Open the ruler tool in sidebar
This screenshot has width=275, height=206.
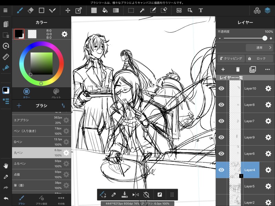click(x=6, y=57)
